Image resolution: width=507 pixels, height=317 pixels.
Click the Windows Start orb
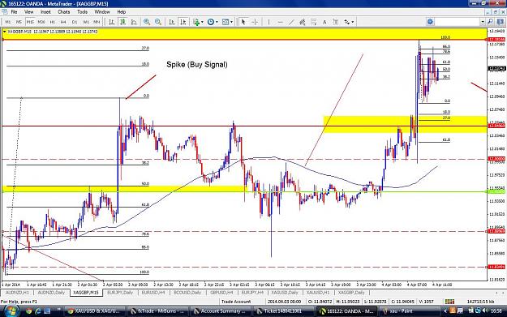tap(11, 311)
